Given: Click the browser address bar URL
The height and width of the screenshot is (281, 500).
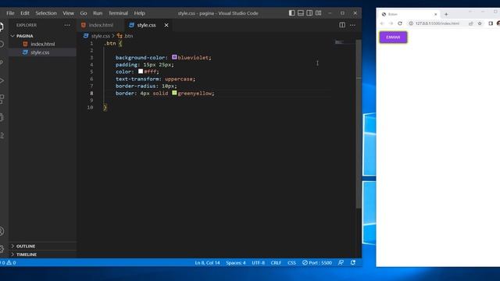Looking at the screenshot, I should [x=437, y=23].
